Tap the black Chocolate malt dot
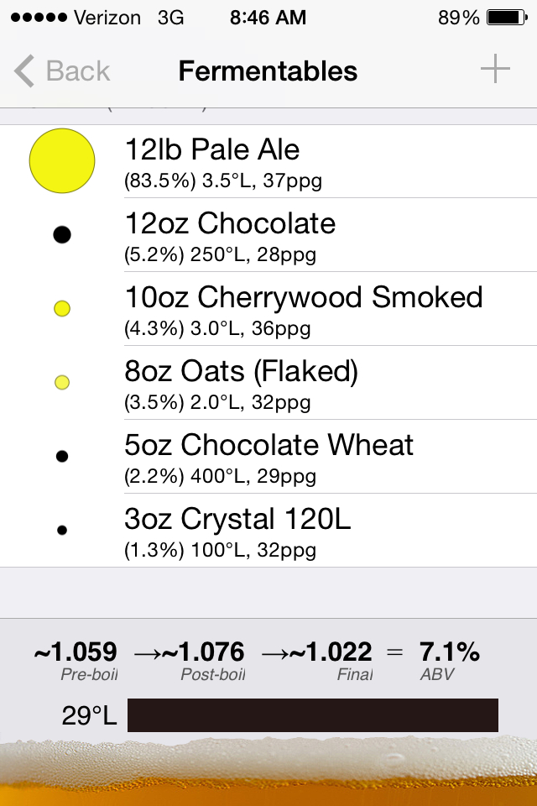Image resolution: width=537 pixels, height=806 pixels. tap(62, 235)
